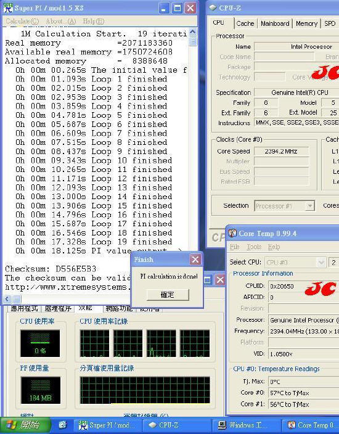Switch to 網路功能 tab in Task Manager
The image size is (339, 434).
coord(119,308)
